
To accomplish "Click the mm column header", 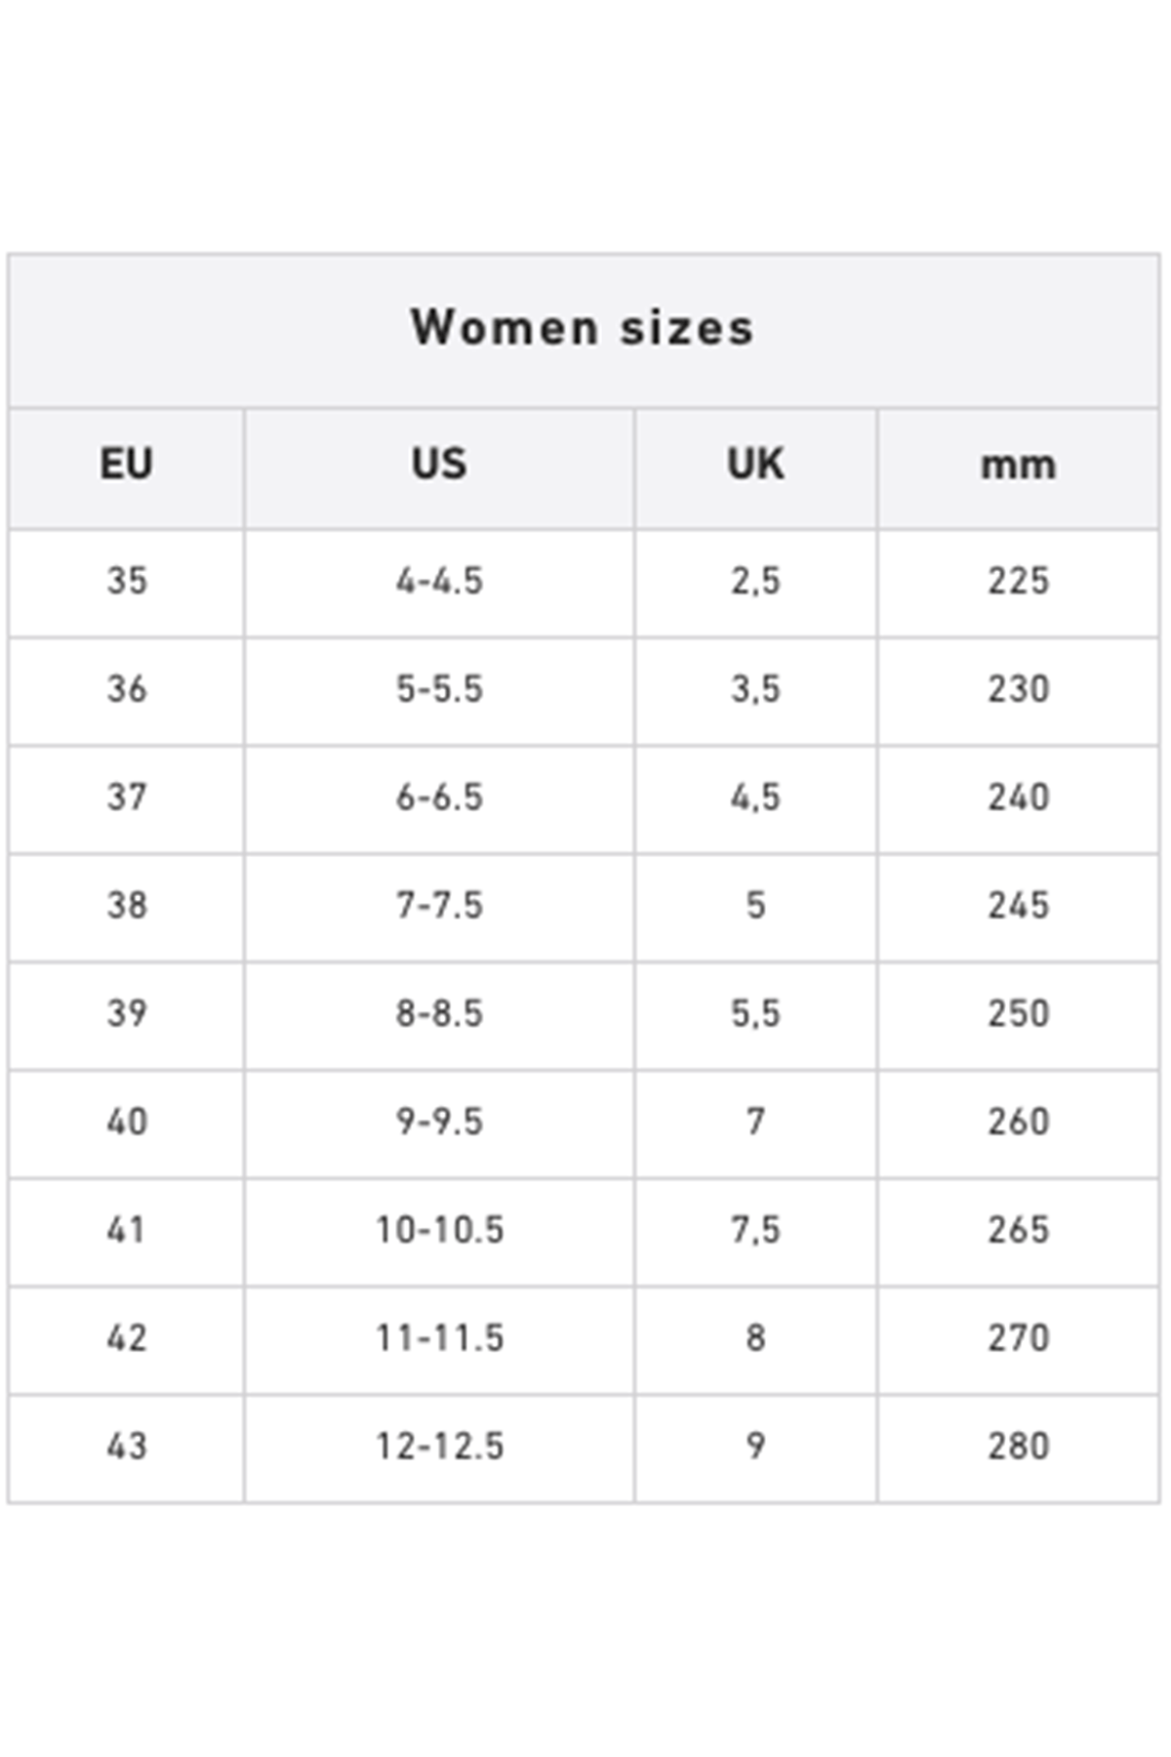I will [x=1018, y=465].
